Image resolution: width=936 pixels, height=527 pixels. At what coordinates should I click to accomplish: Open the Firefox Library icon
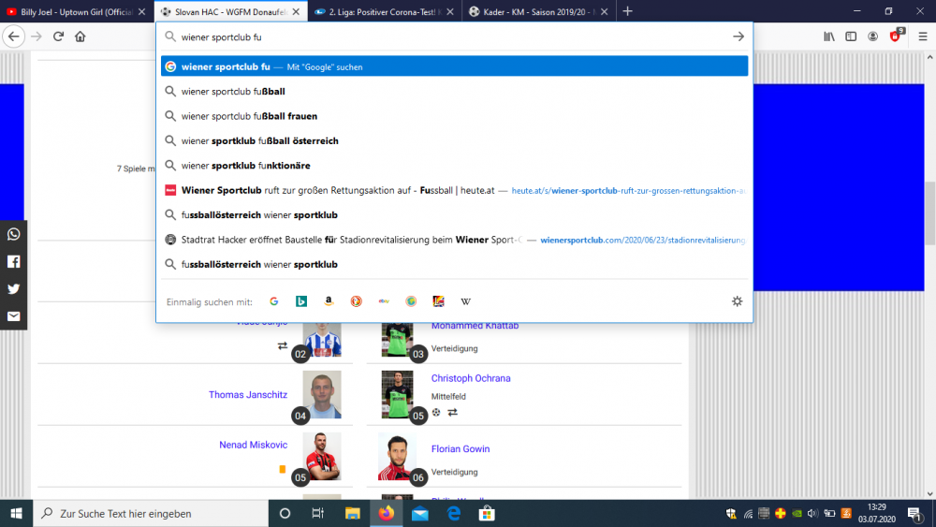[829, 37]
